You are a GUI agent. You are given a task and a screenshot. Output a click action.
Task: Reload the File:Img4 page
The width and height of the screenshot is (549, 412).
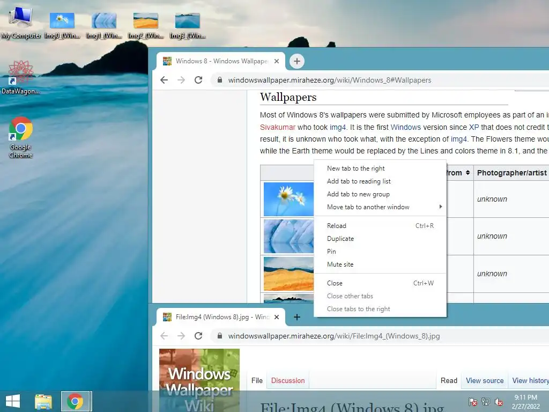click(198, 336)
